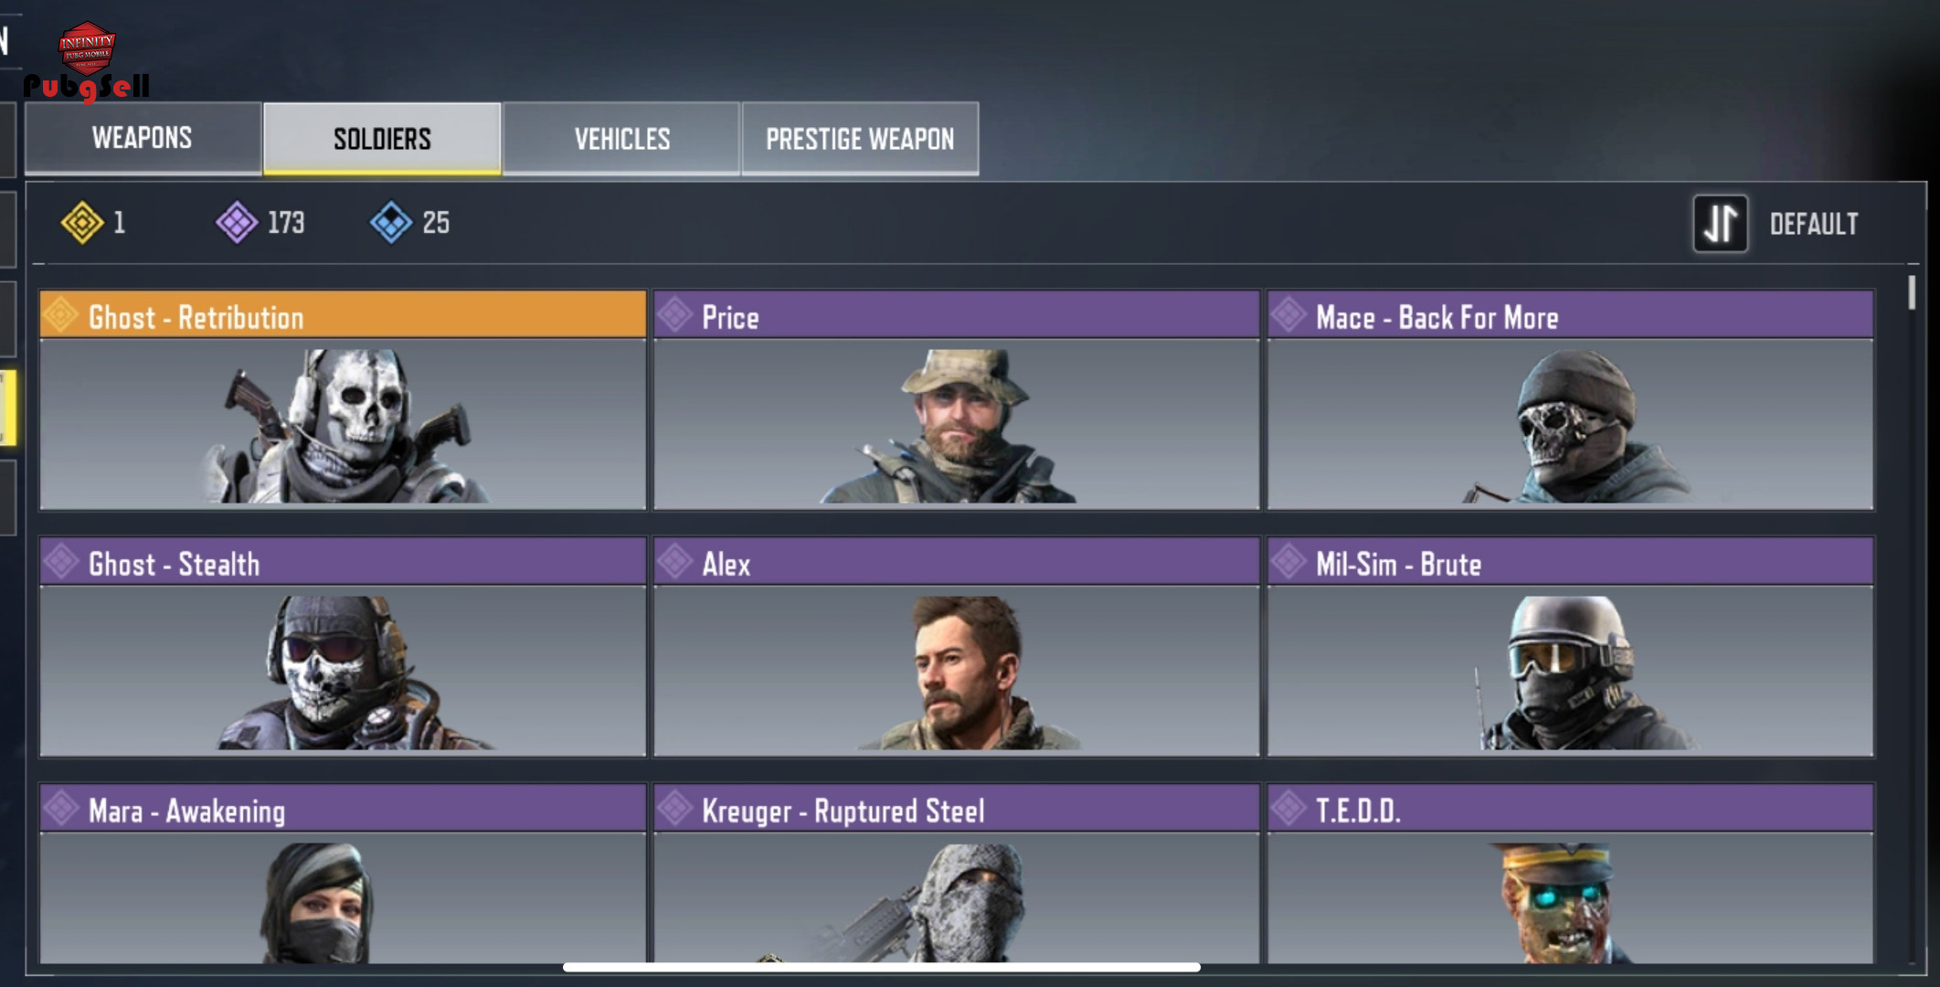Open the PRESTIGE WEAPON tab
The height and width of the screenshot is (987, 1940).
point(860,138)
